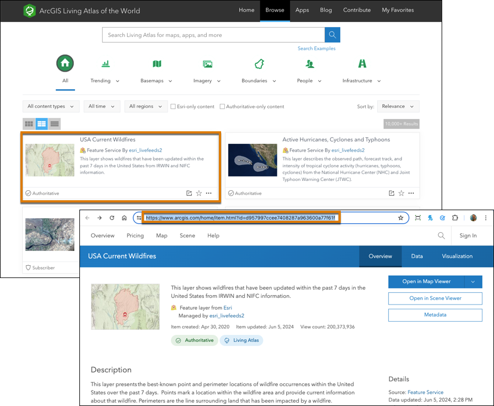
Task: Click search magnifier on item page
Action: pyautogui.click(x=442, y=236)
